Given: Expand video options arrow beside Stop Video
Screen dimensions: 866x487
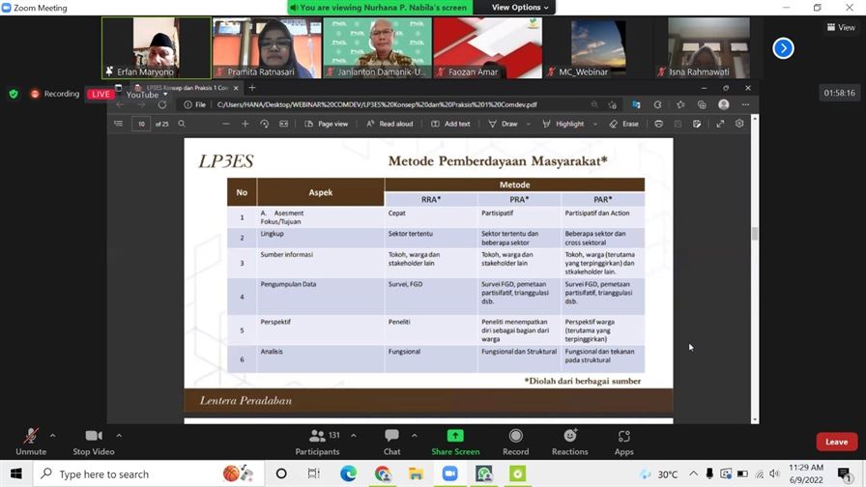Looking at the screenshot, I should [119, 436].
